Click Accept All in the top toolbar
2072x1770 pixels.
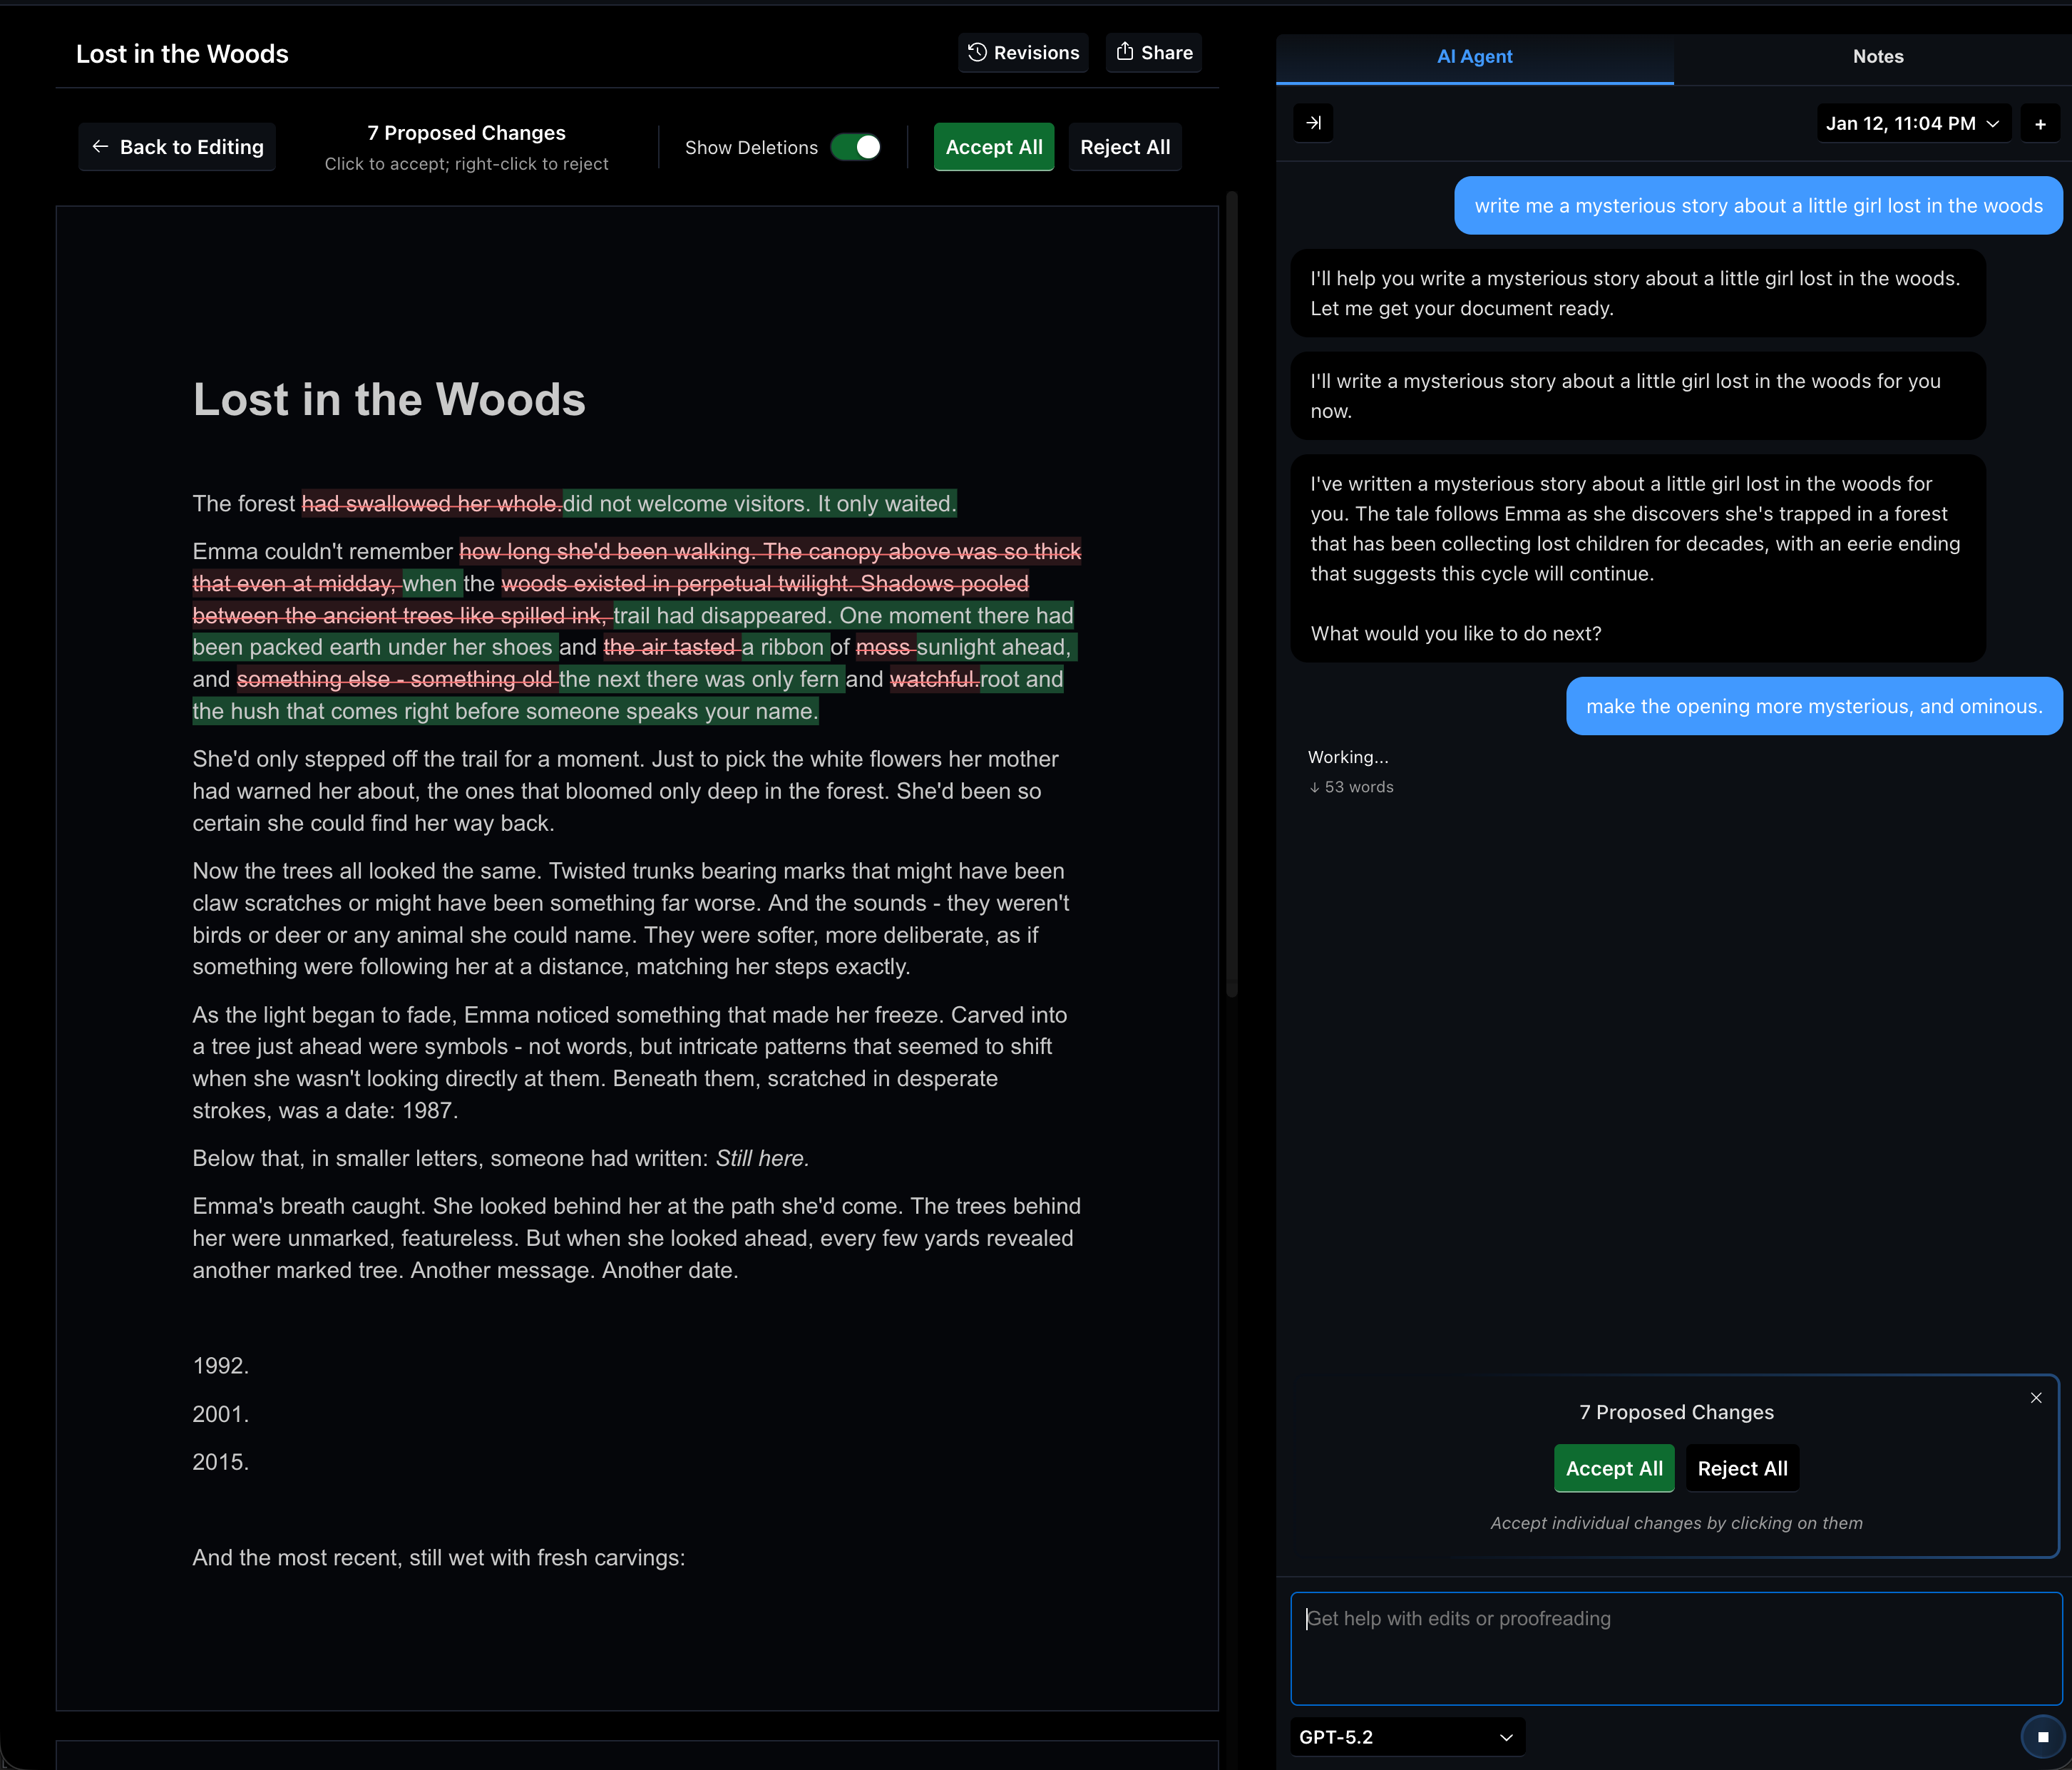pos(993,147)
